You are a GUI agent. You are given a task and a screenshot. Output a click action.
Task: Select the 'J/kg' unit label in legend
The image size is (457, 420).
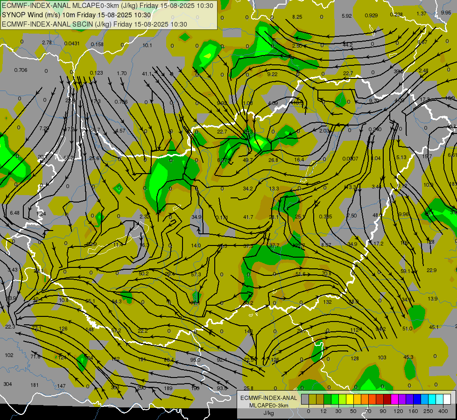(268, 413)
